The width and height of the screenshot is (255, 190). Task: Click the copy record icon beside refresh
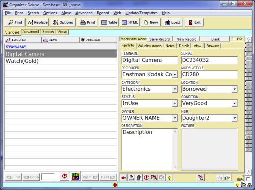[x=154, y=178]
